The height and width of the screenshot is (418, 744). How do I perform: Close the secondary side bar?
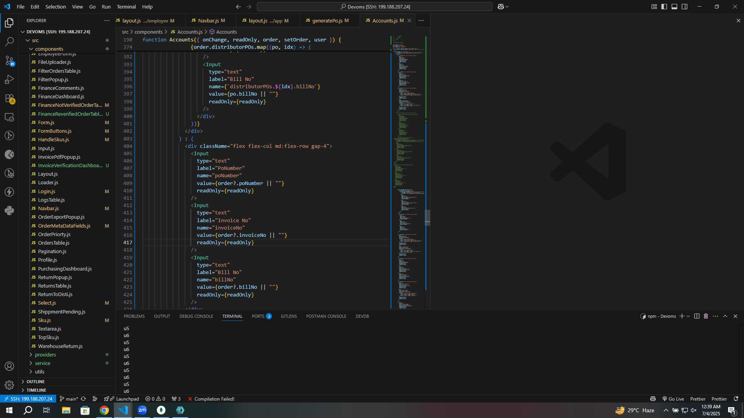738,21
